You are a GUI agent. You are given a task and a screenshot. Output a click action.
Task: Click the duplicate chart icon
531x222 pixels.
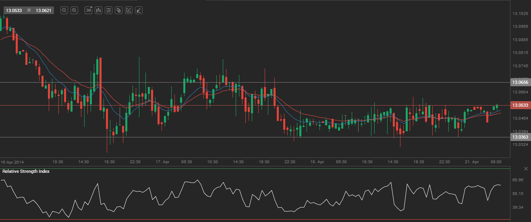118,10
